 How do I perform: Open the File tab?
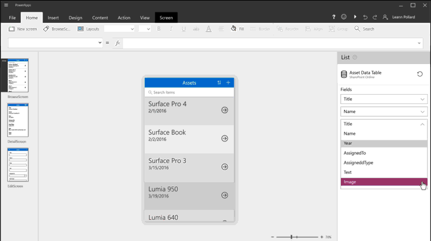[12, 18]
